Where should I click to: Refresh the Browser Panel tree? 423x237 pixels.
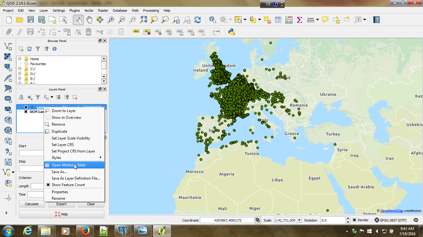[29, 49]
